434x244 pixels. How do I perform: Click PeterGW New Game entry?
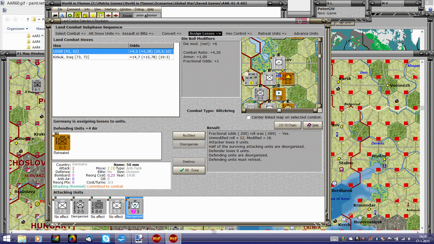[x=327, y=11]
